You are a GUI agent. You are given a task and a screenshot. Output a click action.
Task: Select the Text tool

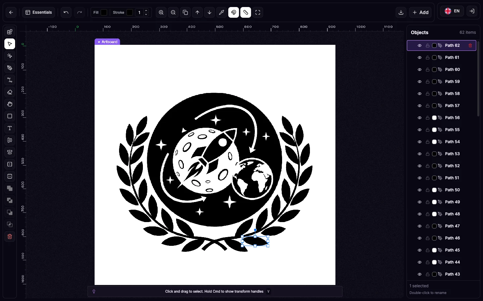point(10,128)
